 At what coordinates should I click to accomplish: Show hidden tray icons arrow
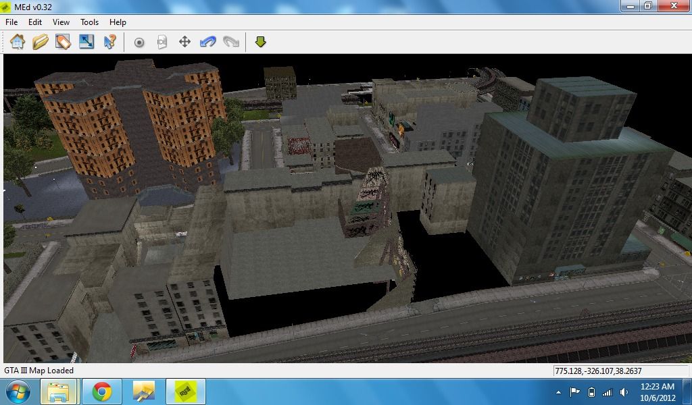(x=558, y=391)
